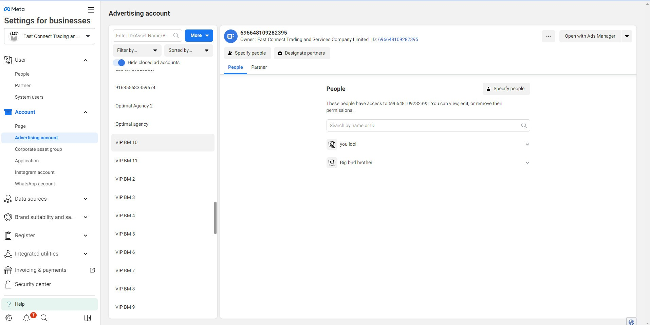This screenshot has height=325, width=650.
Task: Click the Register clipboard icon
Action: (8, 236)
